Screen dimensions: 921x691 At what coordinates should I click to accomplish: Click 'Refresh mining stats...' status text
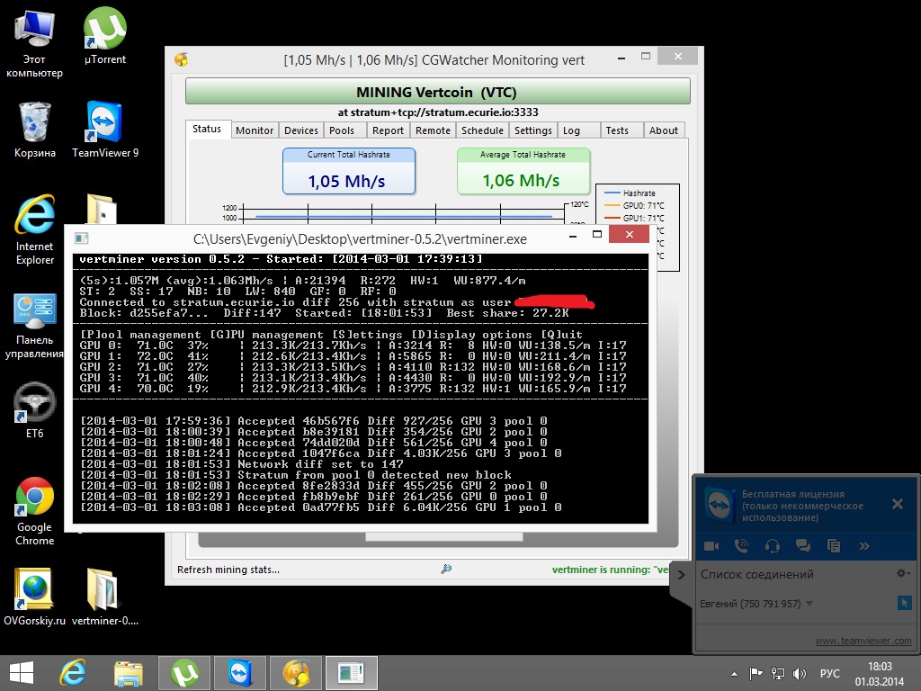(228, 570)
